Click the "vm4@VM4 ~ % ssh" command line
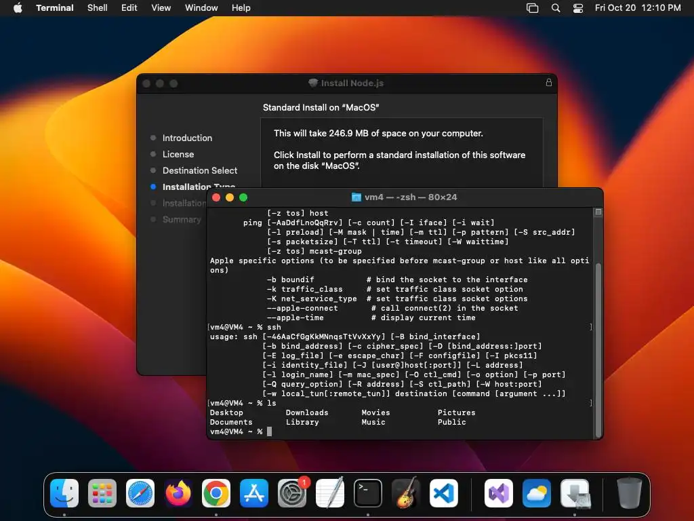 245,327
